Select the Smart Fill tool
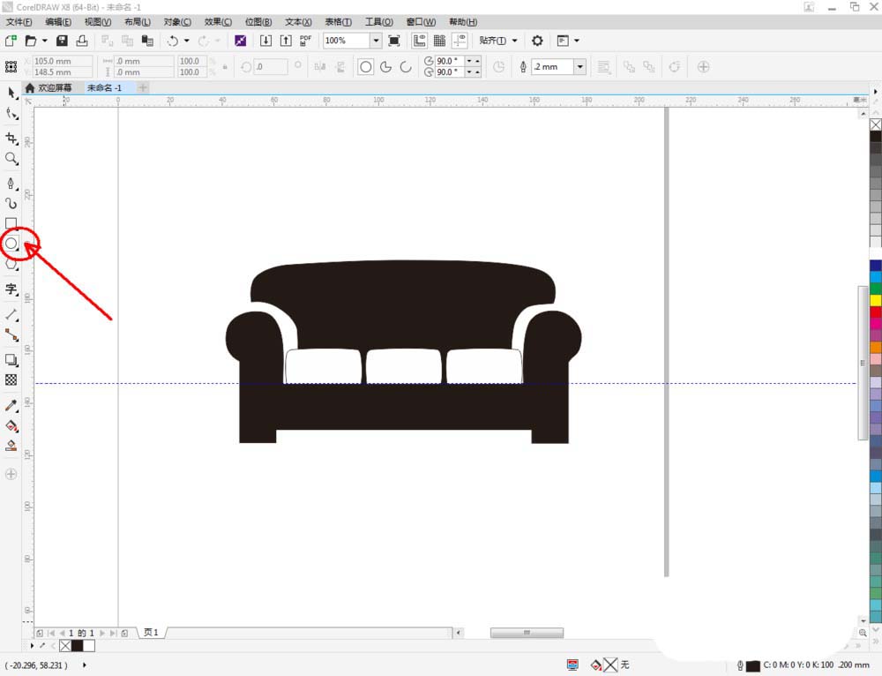The width and height of the screenshot is (882, 676). [11, 447]
